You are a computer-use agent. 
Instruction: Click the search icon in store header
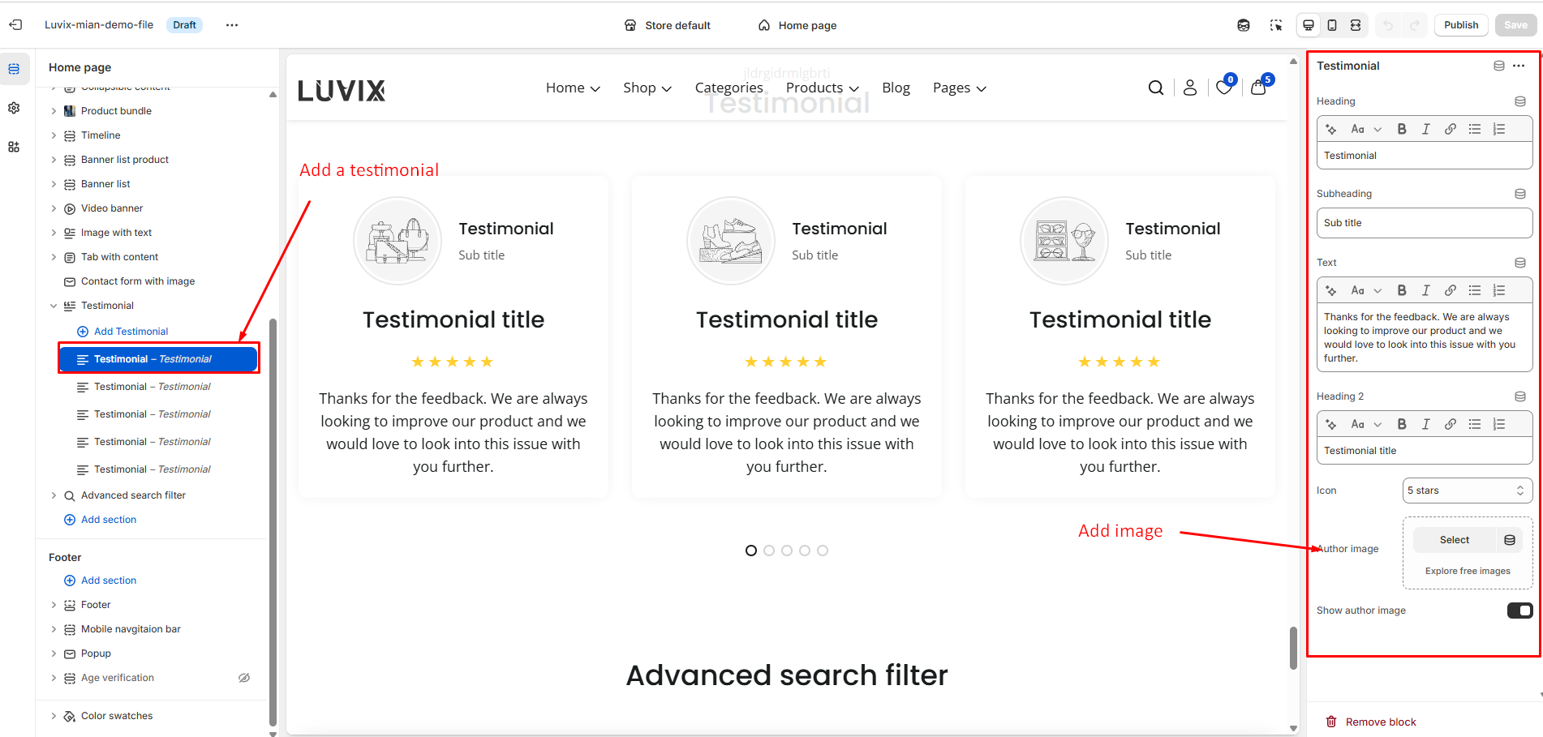pyautogui.click(x=1156, y=88)
